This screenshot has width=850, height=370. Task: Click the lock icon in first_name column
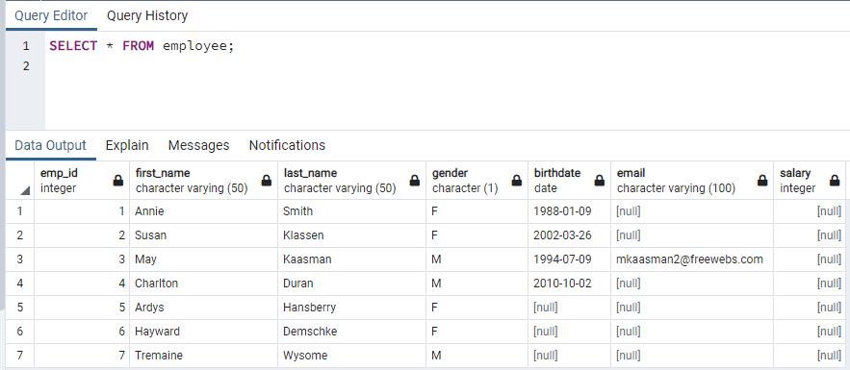point(267,181)
